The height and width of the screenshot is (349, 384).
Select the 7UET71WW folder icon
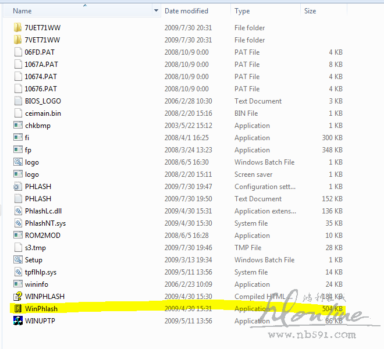(17, 28)
